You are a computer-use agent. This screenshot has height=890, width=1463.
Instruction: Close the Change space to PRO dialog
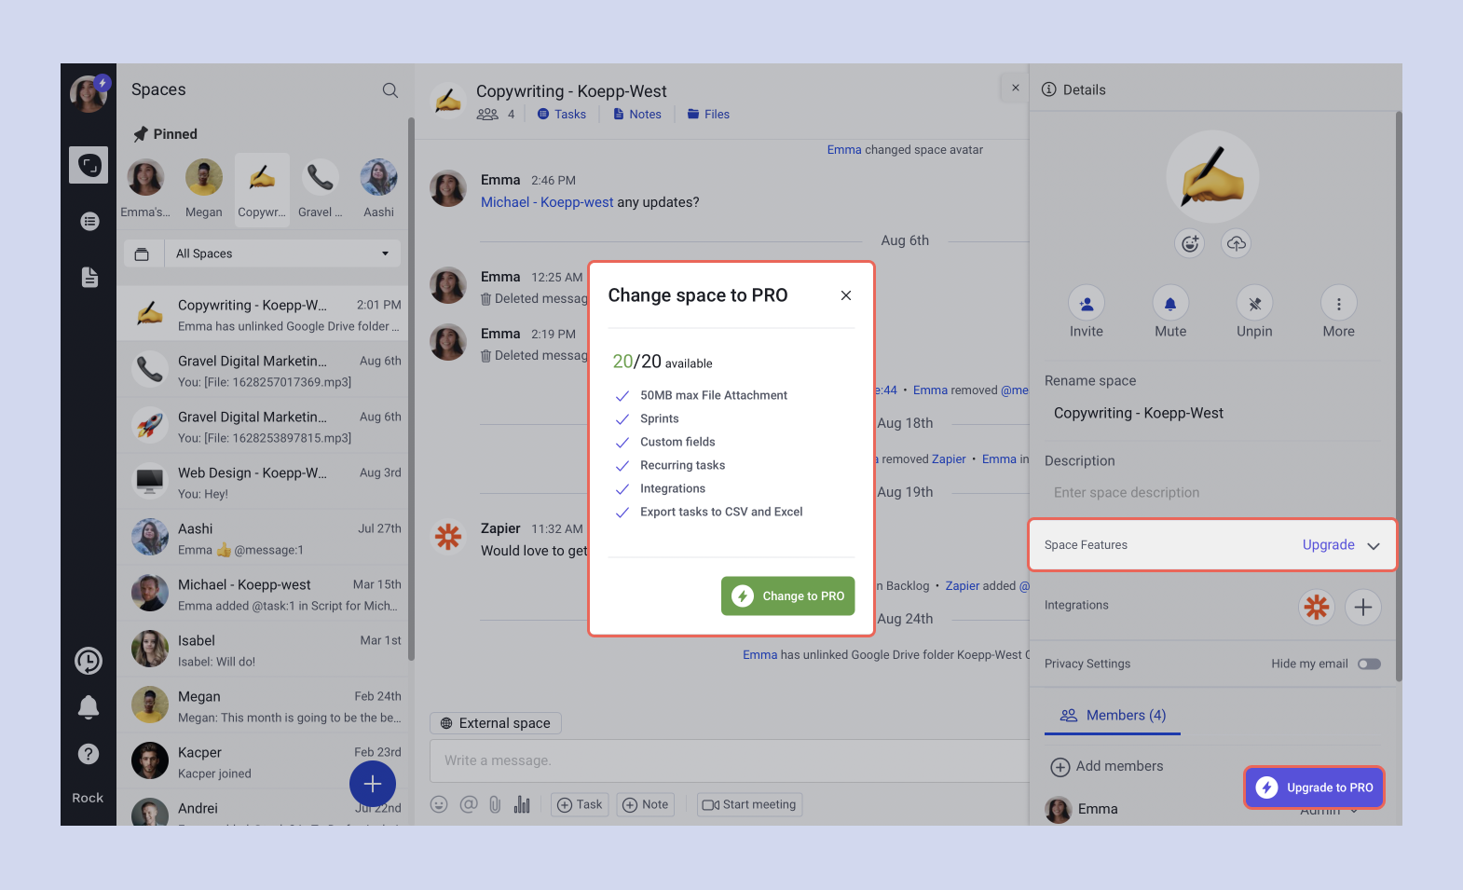[x=846, y=295]
